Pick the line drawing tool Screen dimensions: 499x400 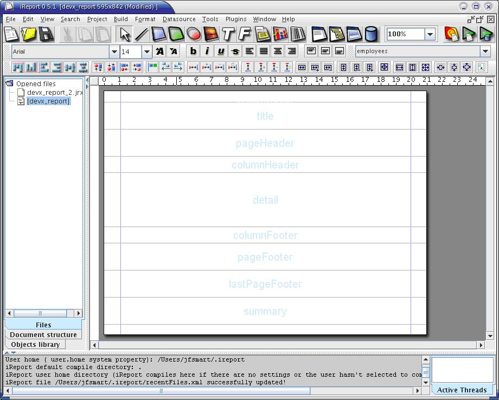[x=142, y=34]
